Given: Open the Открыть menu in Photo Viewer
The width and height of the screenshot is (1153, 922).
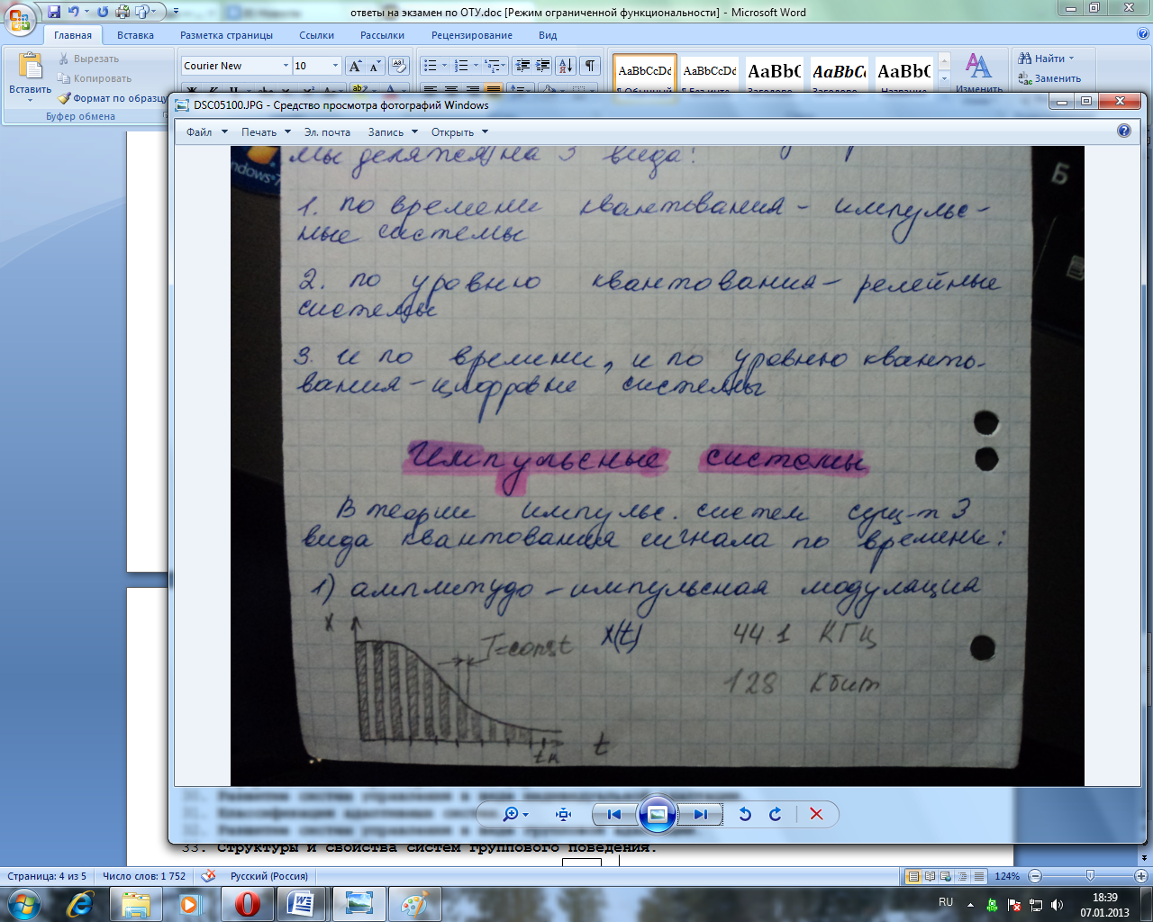Looking at the screenshot, I should tap(459, 132).
